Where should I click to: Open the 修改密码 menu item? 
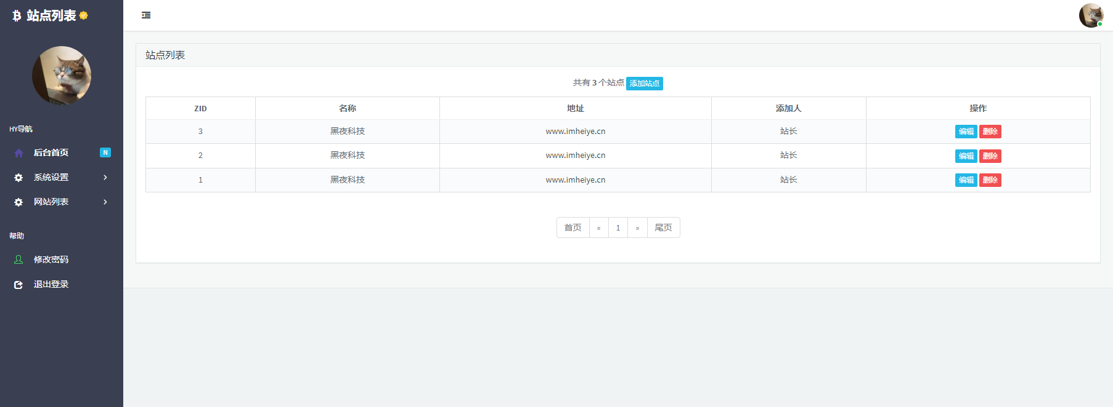(x=62, y=259)
